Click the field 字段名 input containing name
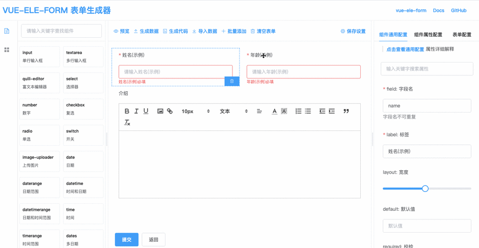Screen dimensions: 479x248 [x=427, y=106]
